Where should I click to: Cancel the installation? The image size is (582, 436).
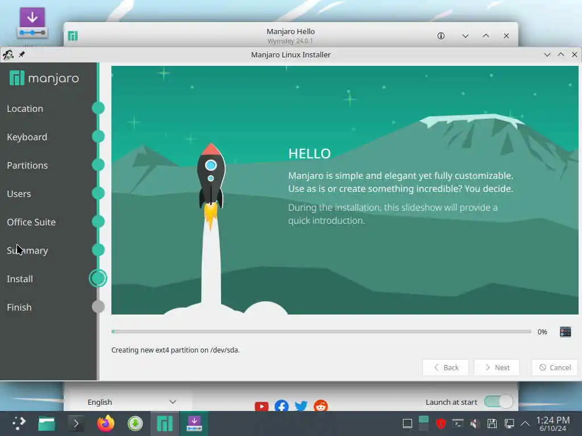click(x=555, y=367)
